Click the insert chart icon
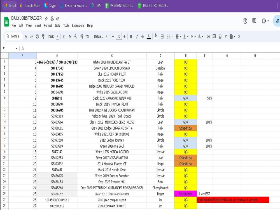 click(220, 37)
